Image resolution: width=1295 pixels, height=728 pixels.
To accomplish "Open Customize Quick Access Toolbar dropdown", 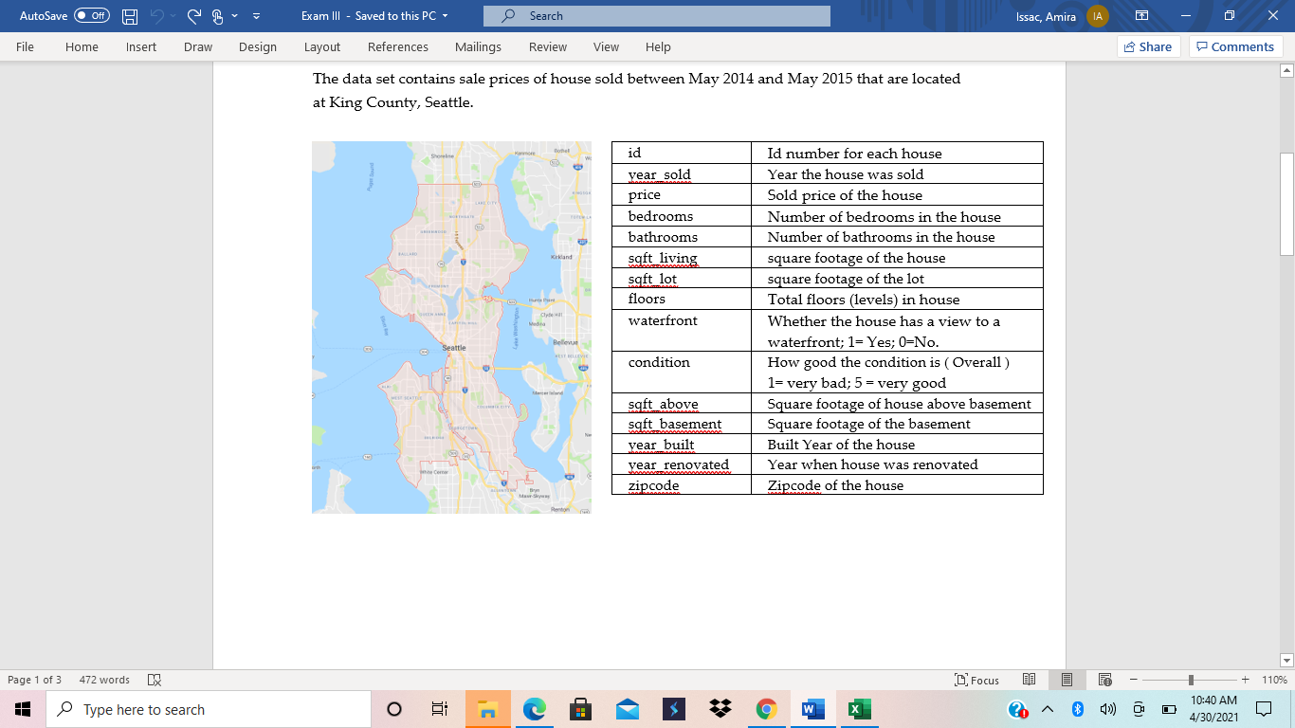I will click(257, 16).
